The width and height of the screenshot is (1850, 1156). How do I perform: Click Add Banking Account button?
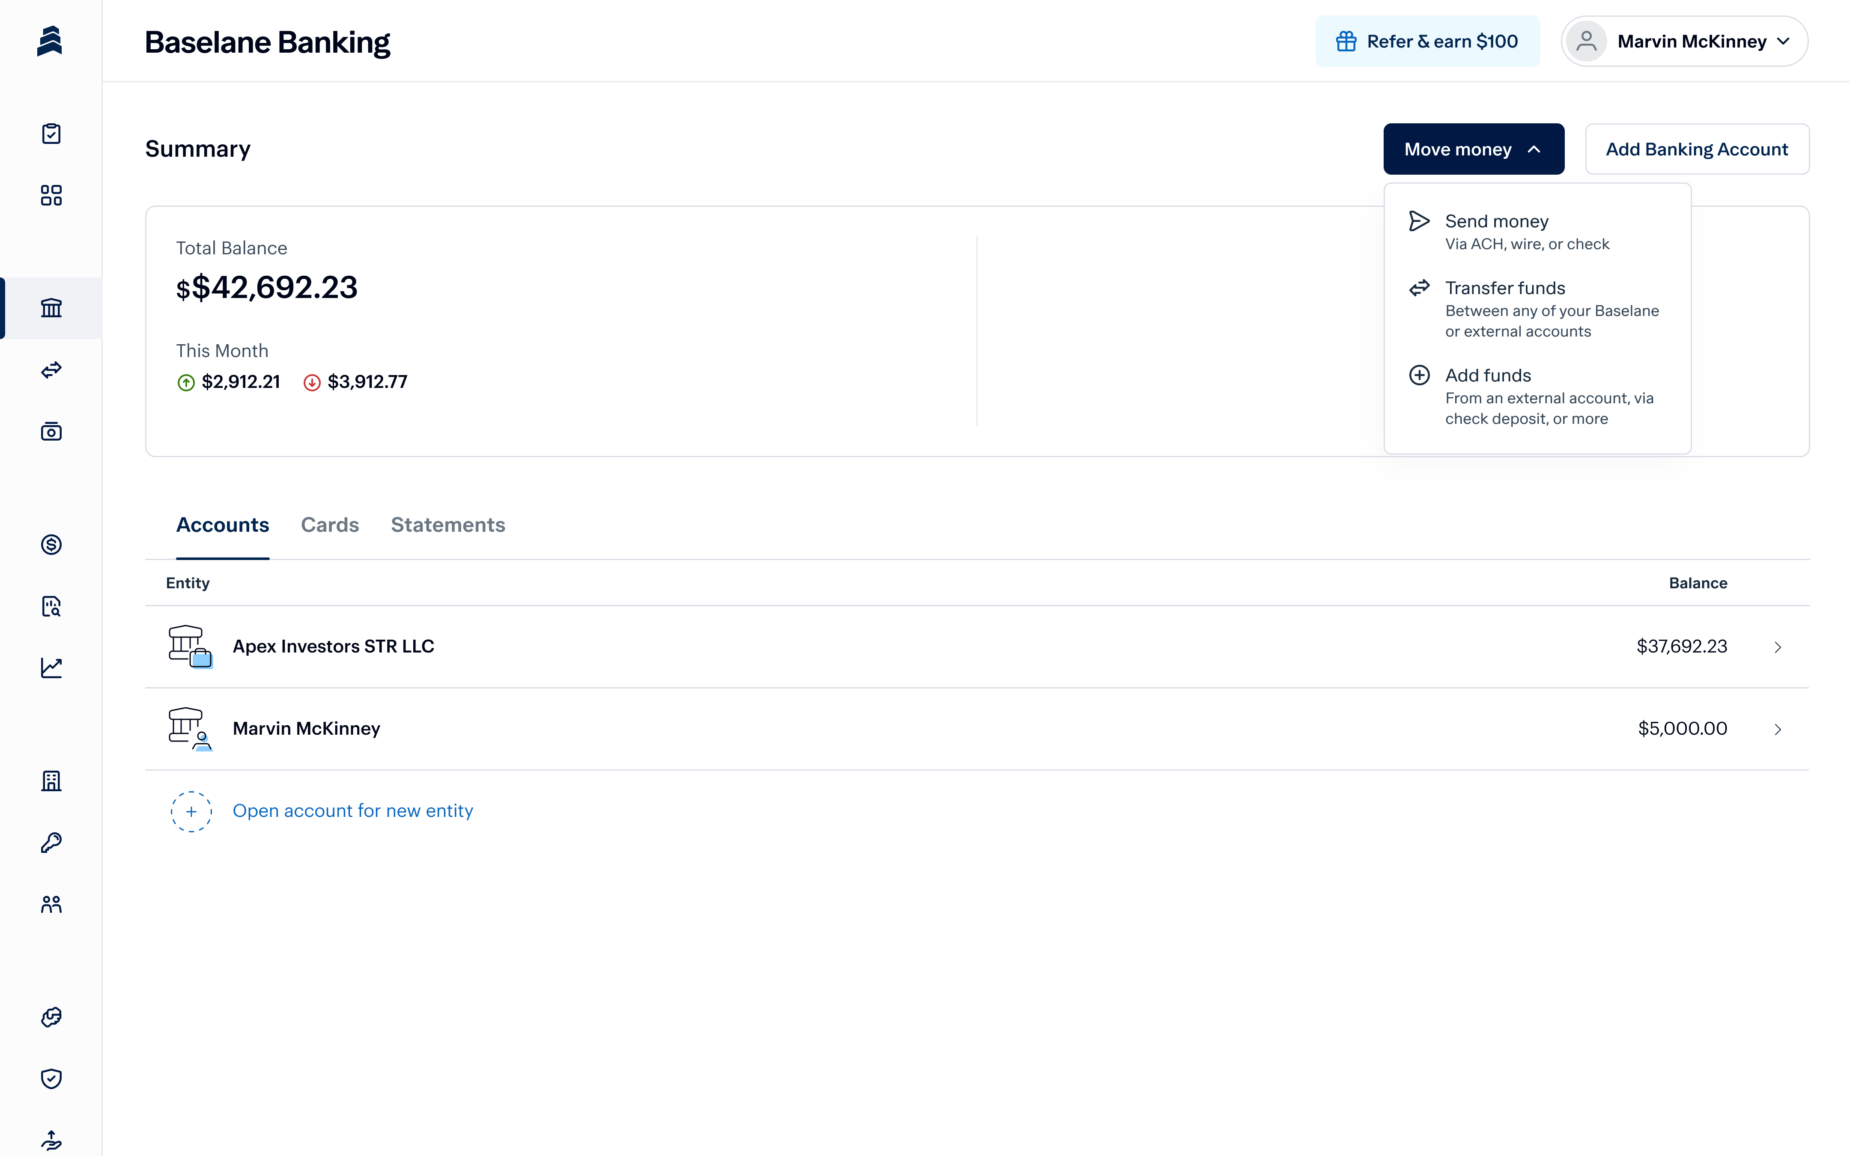[1696, 149]
